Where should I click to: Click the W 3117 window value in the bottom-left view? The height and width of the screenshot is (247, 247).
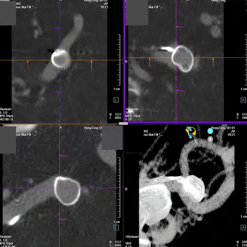[x=115, y=242]
